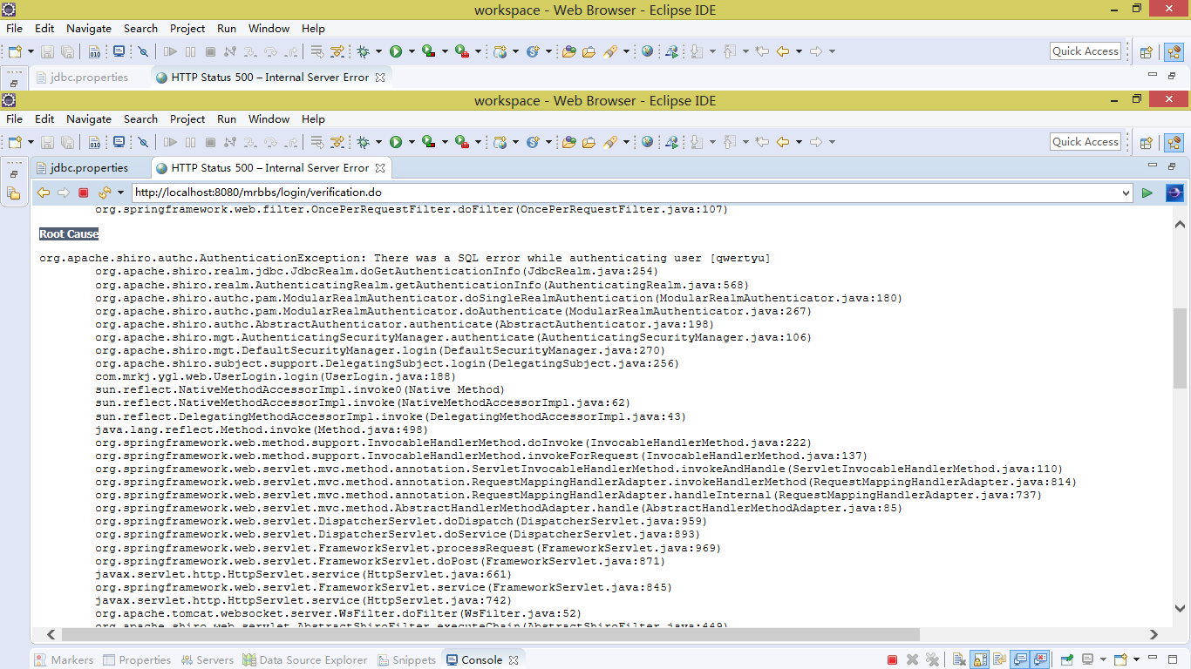Expand the New dropdown arrow in the front window
1191x669 pixels.
[31, 142]
